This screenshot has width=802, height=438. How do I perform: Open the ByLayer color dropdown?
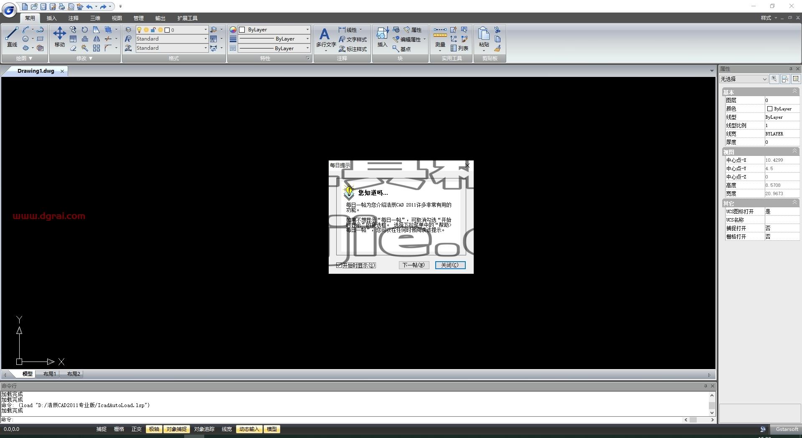pyautogui.click(x=274, y=30)
